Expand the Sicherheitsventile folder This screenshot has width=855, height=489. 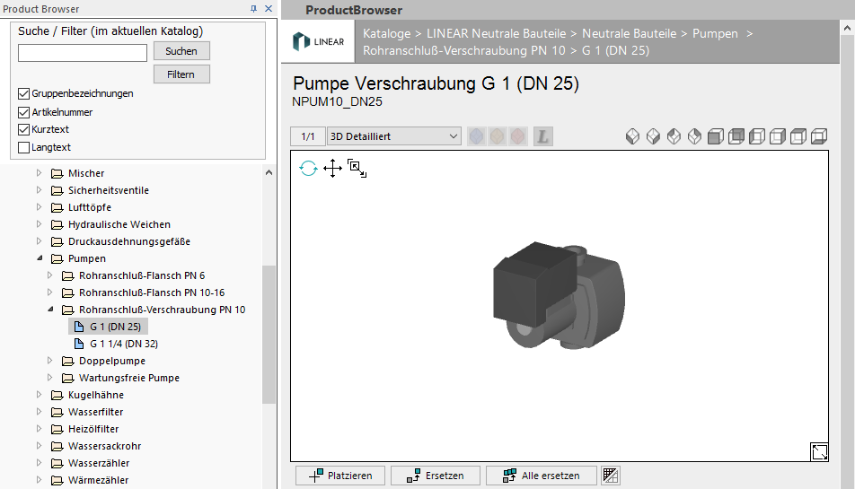pyautogui.click(x=39, y=190)
